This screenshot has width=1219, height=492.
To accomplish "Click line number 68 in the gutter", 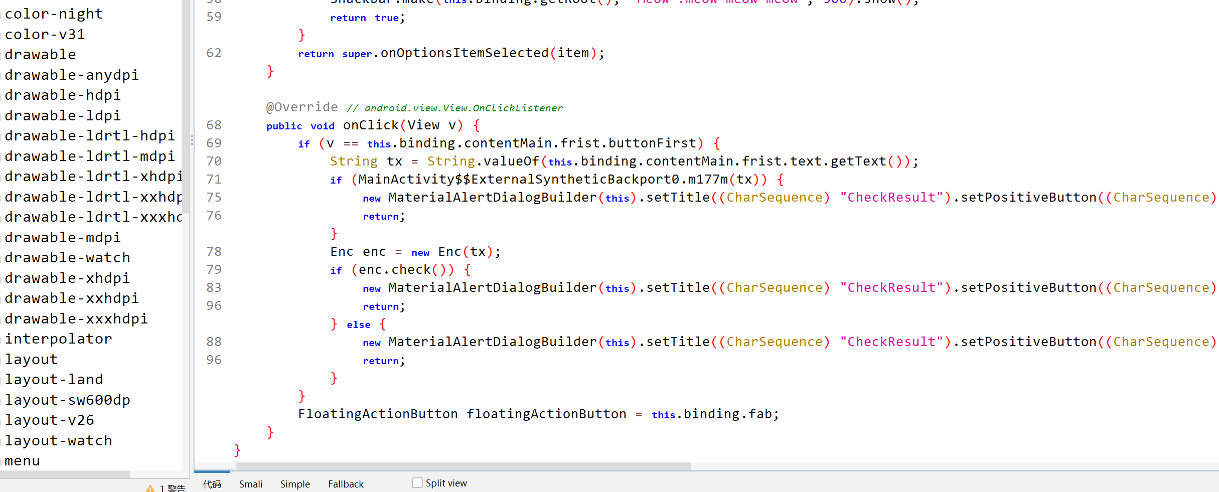I will tap(214, 125).
